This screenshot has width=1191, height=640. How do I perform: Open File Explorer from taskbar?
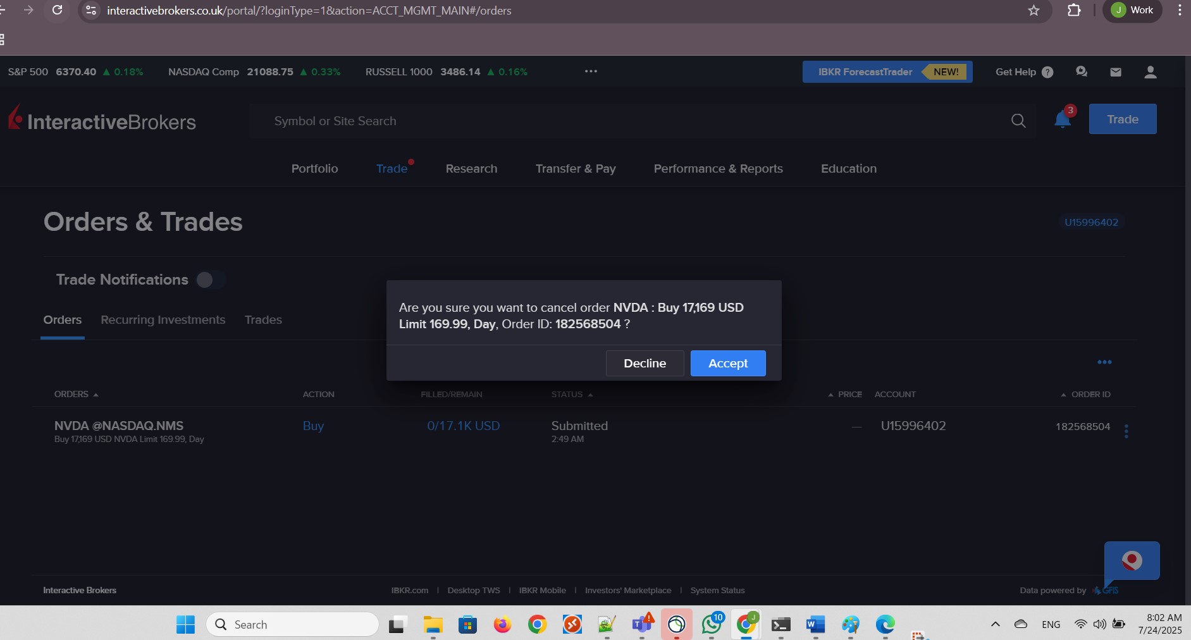point(433,625)
